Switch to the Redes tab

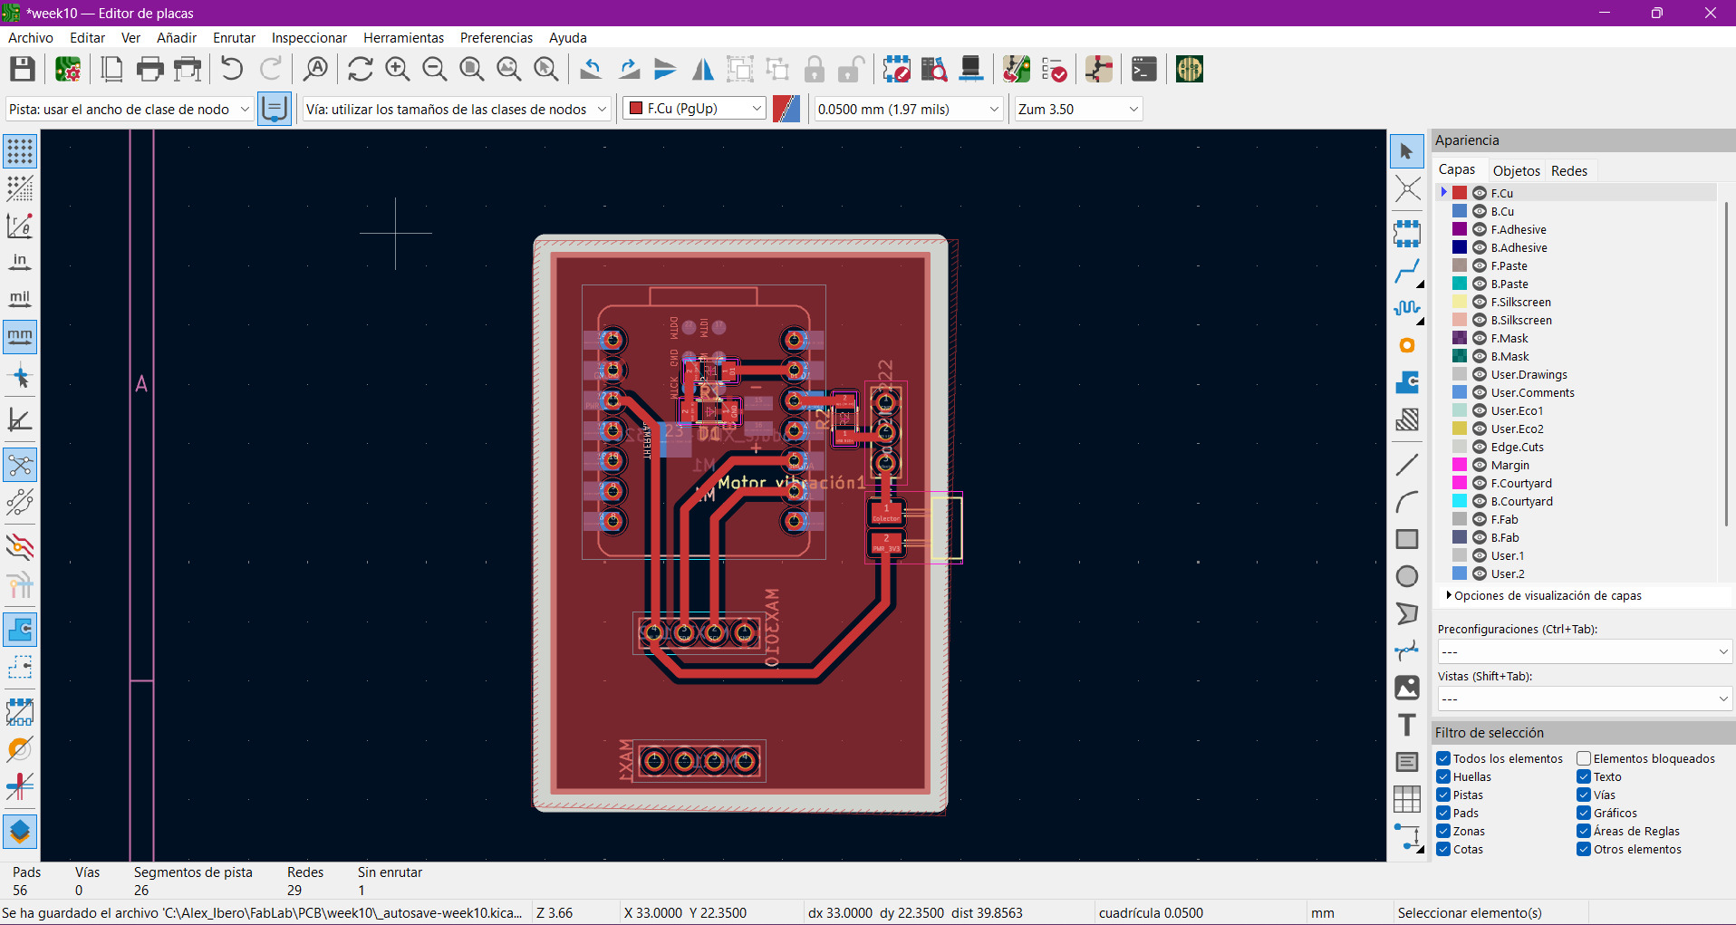point(1568,170)
